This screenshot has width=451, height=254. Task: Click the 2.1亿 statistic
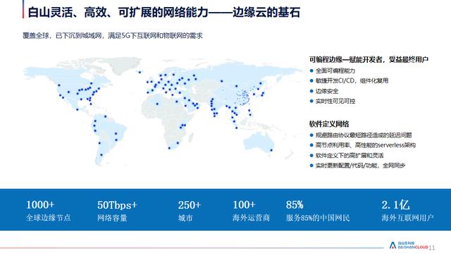[x=395, y=205]
